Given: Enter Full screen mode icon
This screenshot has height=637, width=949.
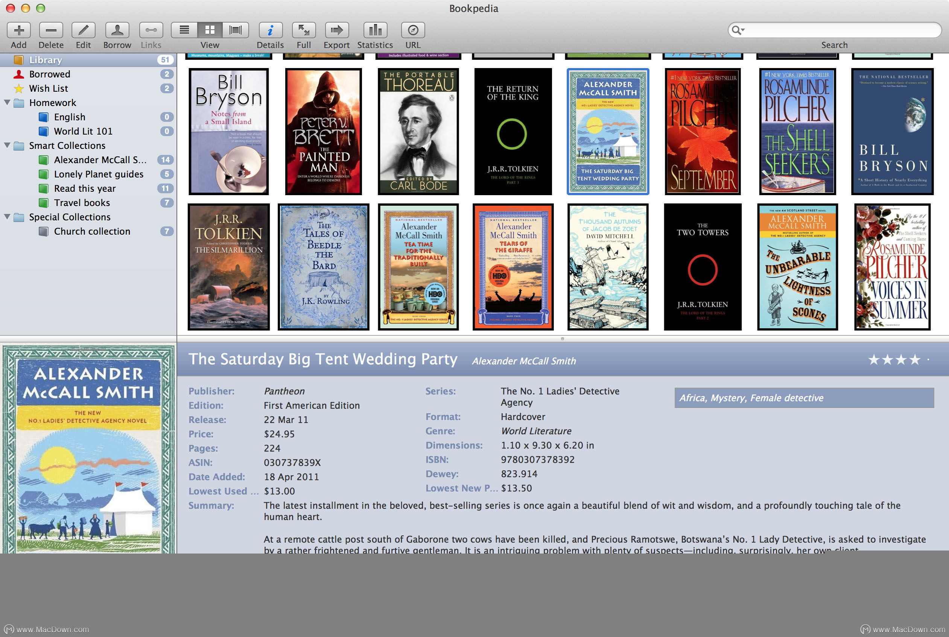Looking at the screenshot, I should [304, 30].
